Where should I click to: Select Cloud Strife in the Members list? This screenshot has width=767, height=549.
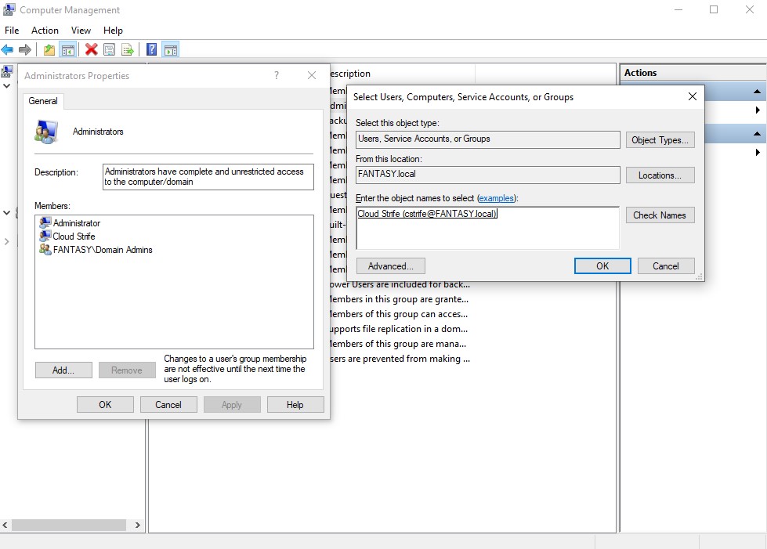click(x=74, y=236)
